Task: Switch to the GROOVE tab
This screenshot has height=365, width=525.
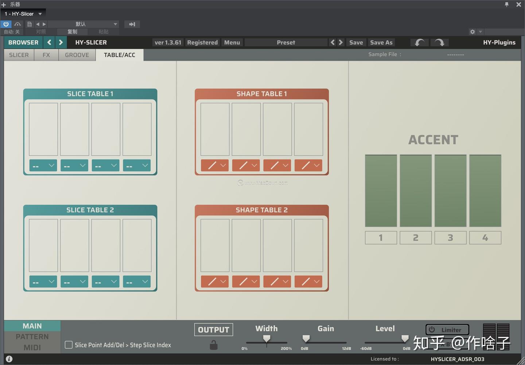Action: click(77, 55)
